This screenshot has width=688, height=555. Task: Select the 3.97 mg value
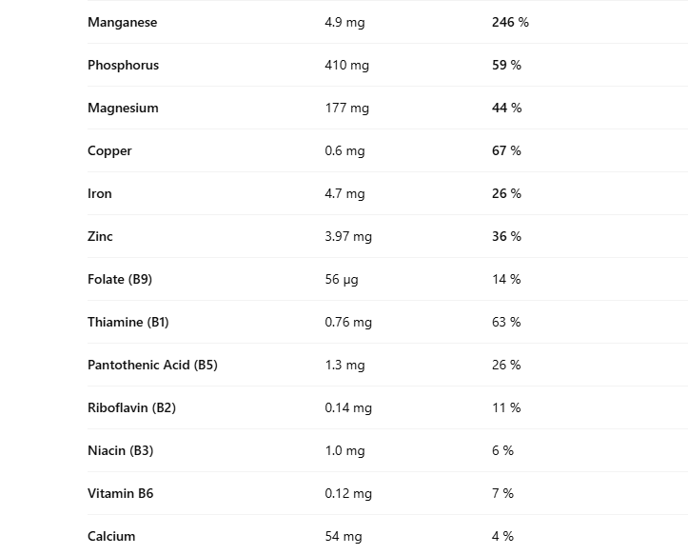(x=348, y=236)
